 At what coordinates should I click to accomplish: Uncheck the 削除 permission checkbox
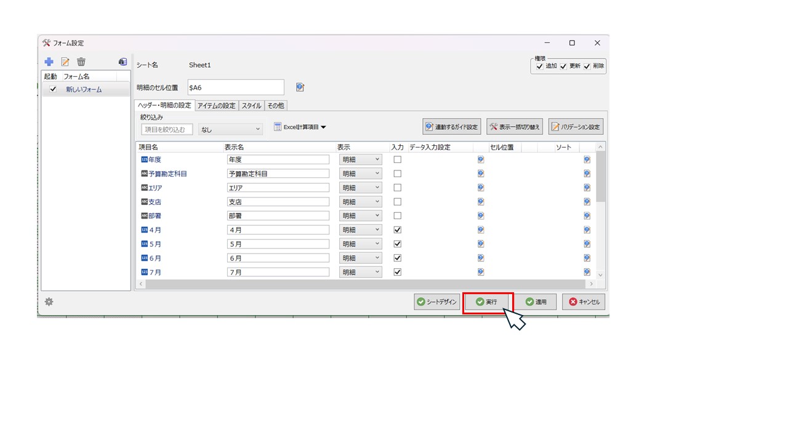click(x=587, y=66)
